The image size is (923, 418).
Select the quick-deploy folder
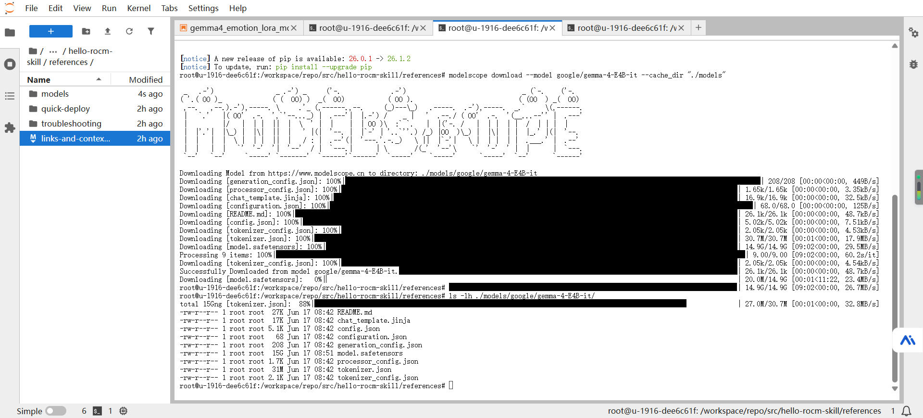click(x=95, y=109)
